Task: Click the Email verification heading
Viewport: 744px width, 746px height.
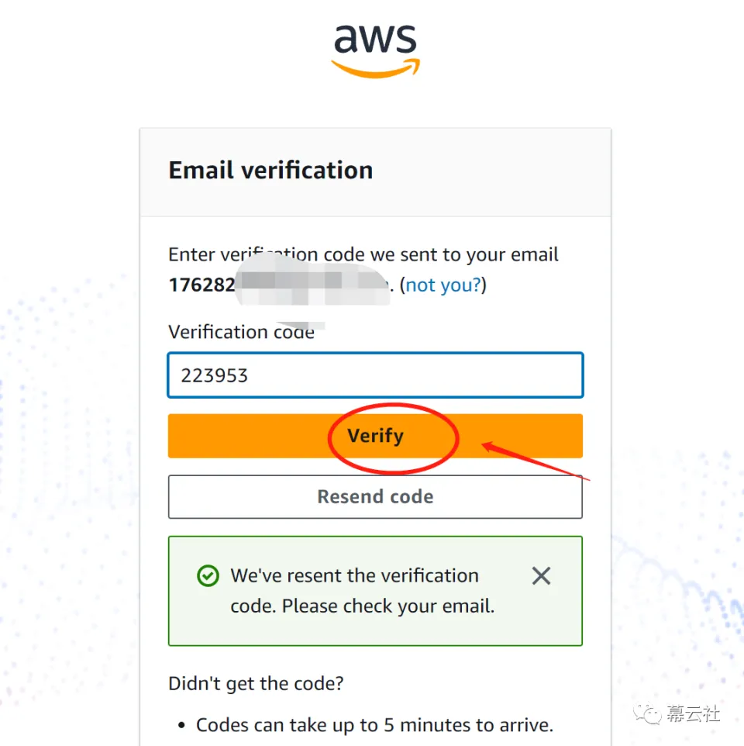Action: (270, 171)
